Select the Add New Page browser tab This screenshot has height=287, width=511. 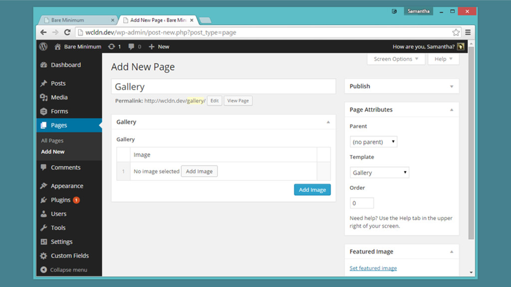click(158, 20)
